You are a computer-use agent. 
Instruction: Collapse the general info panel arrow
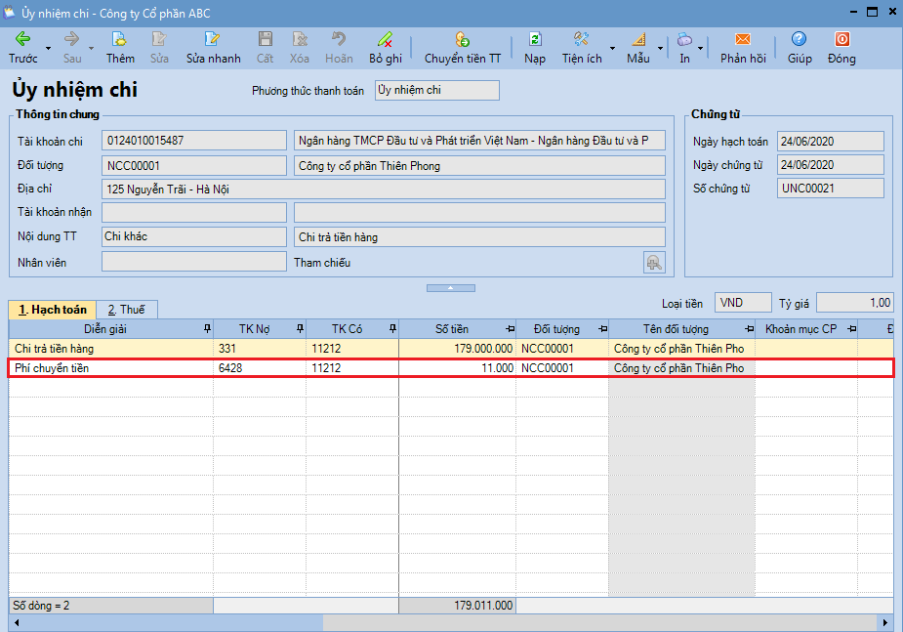click(x=451, y=288)
